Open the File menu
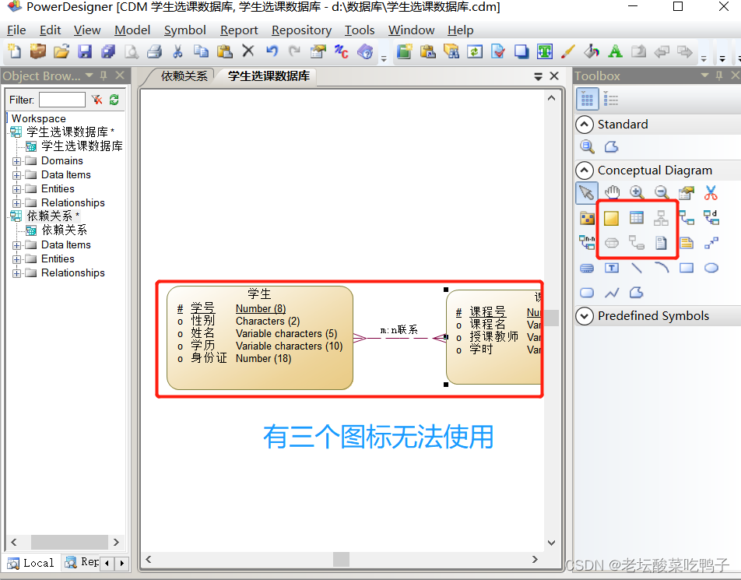Viewport: 741px width, 580px height. click(x=16, y=30)
